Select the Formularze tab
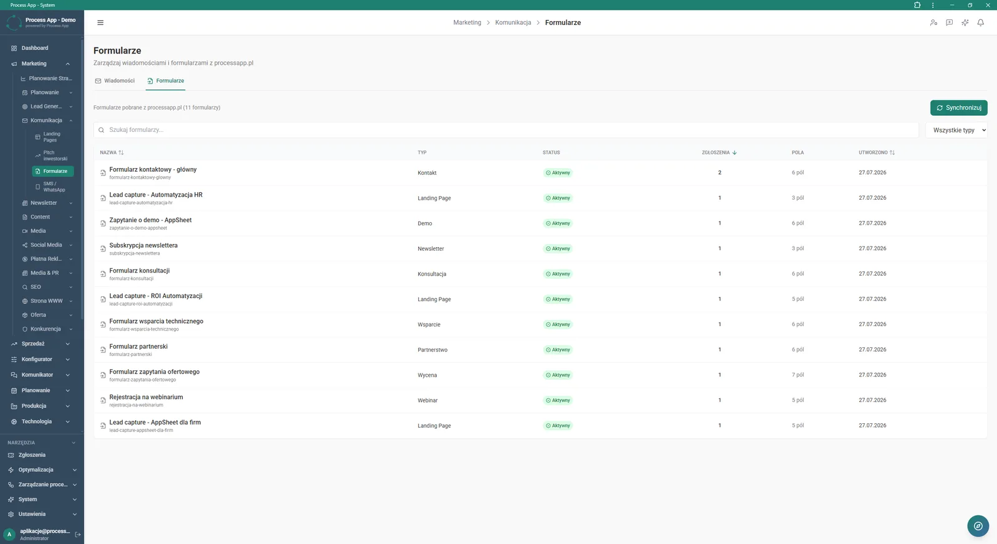This screenshot has width=997, height=544. [166, 81]
